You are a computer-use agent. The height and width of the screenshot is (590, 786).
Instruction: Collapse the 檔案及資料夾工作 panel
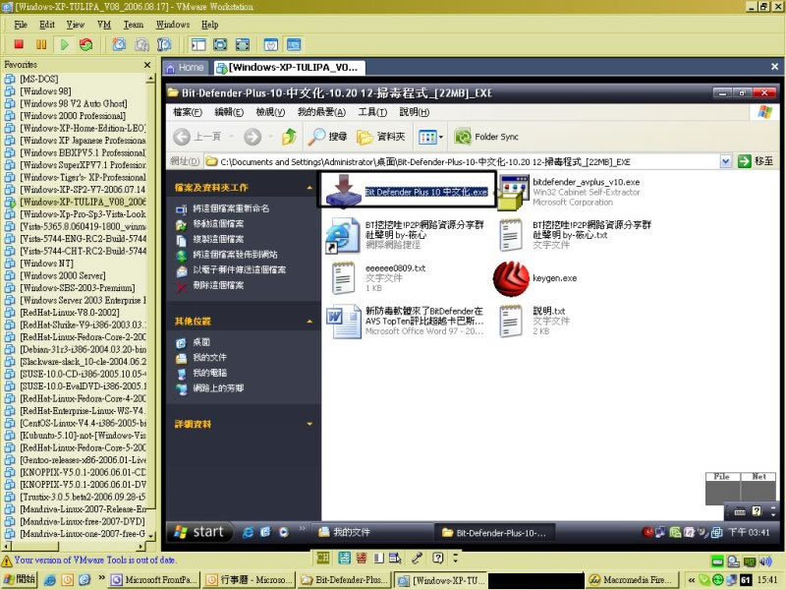tap(309, 188)
